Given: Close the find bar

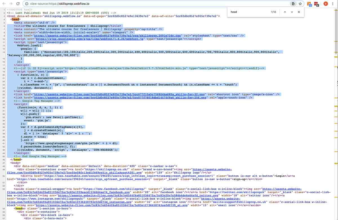Looking at the screenshot, I should [x=299, y=12].
